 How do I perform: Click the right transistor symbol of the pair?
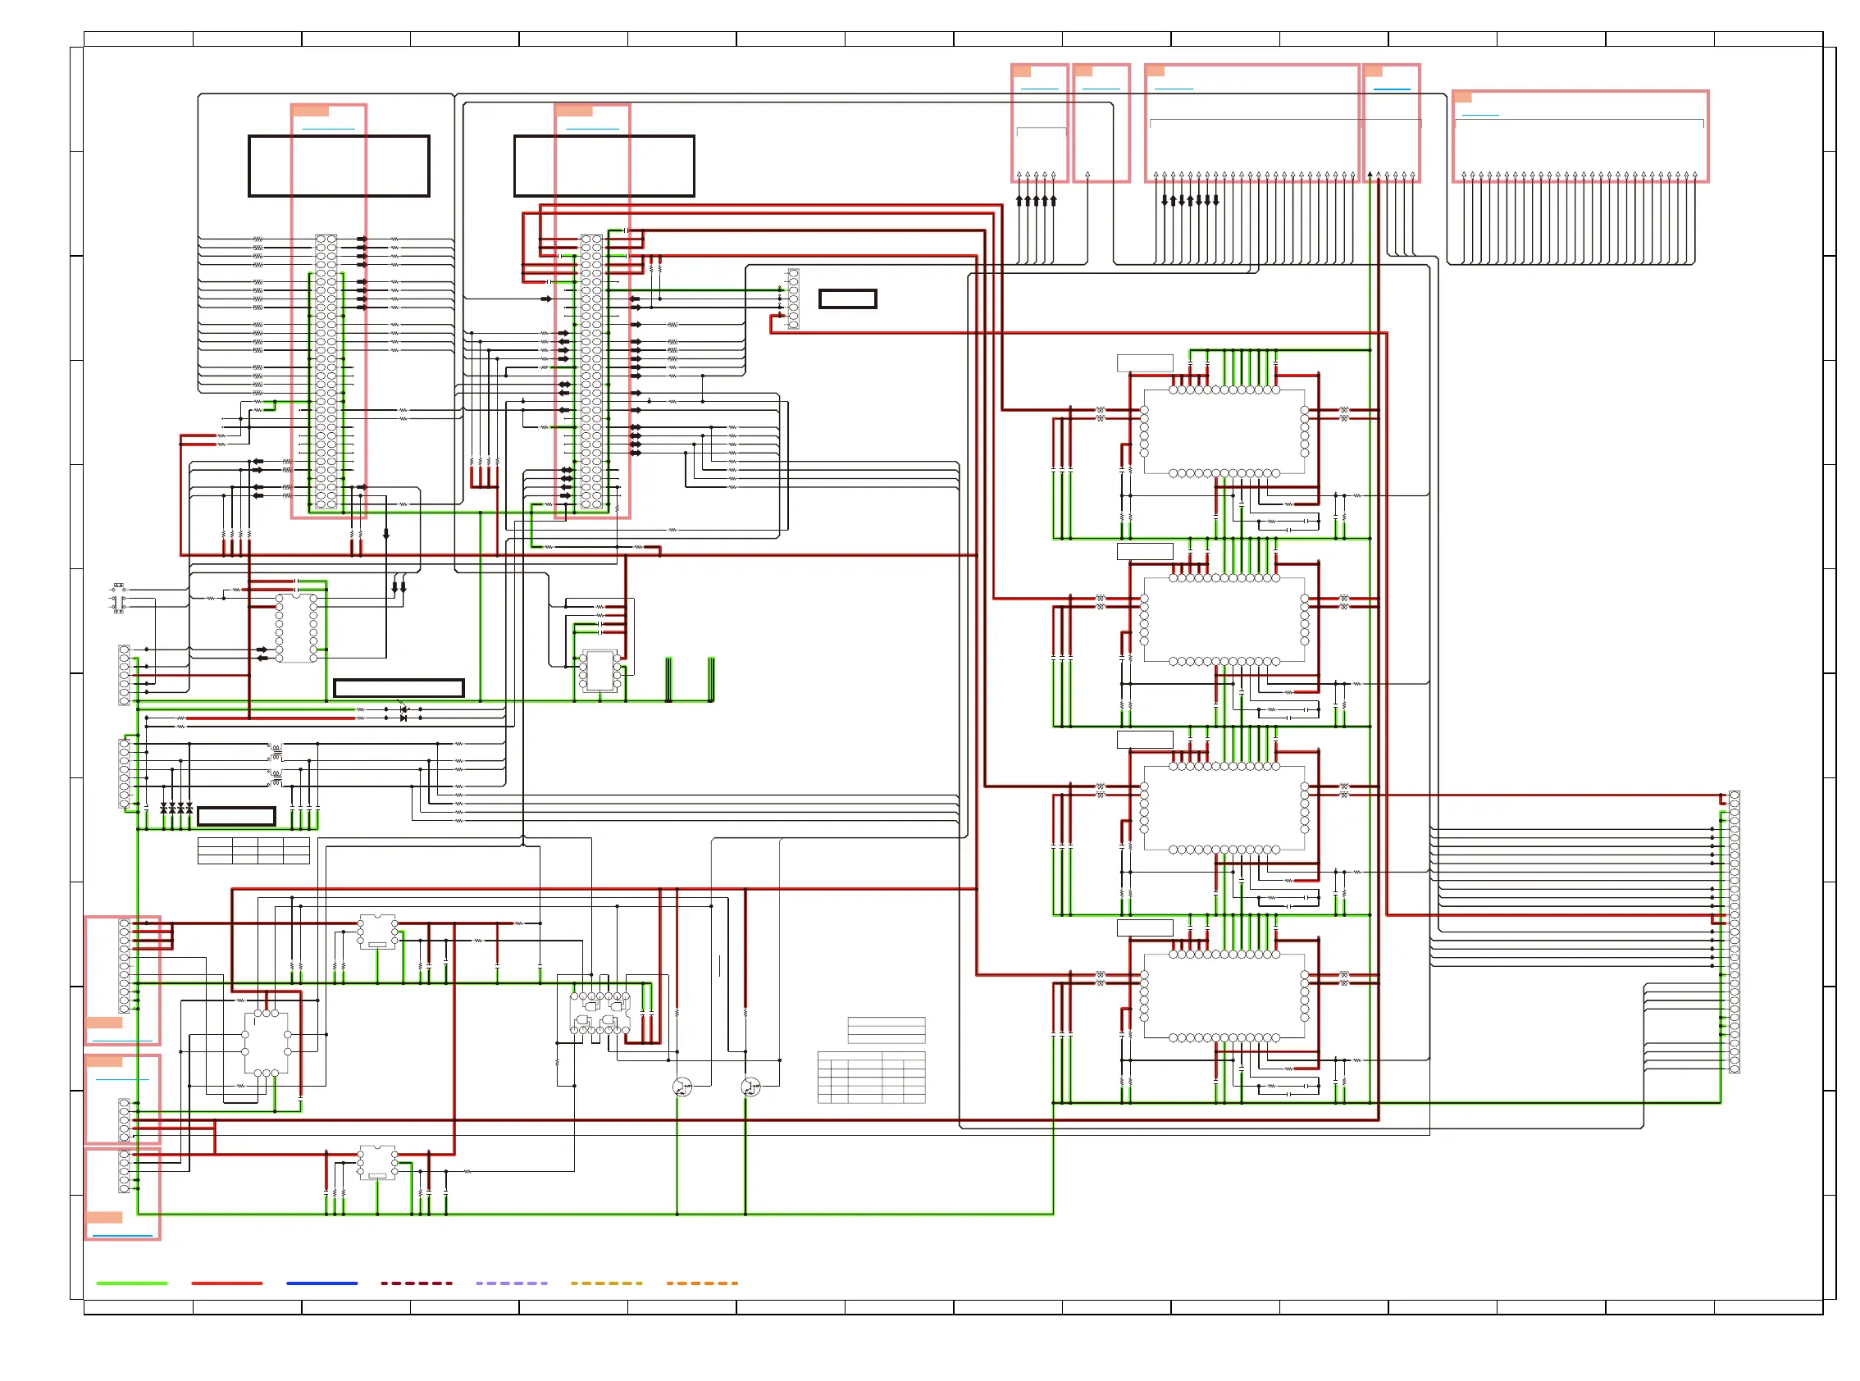pos(750,1087)
